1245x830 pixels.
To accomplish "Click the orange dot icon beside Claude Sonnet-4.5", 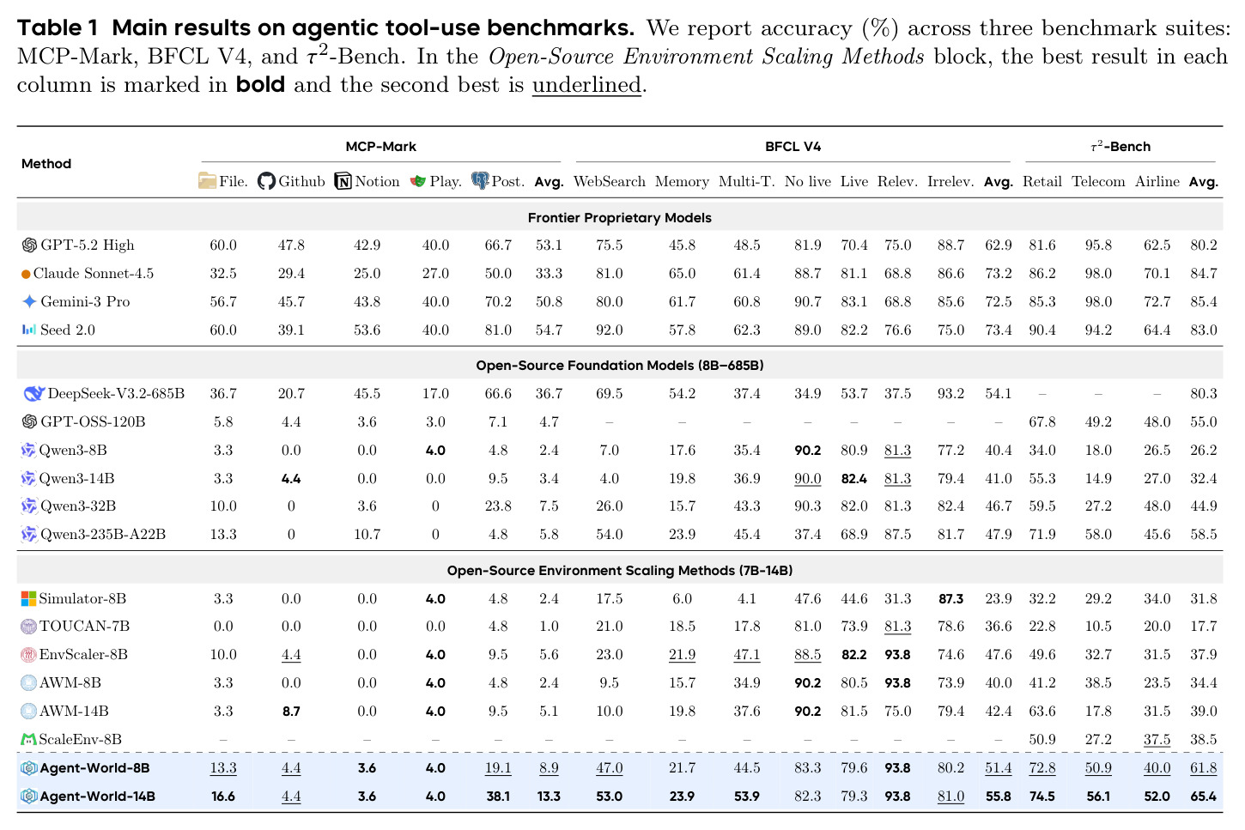I will 26,274.
